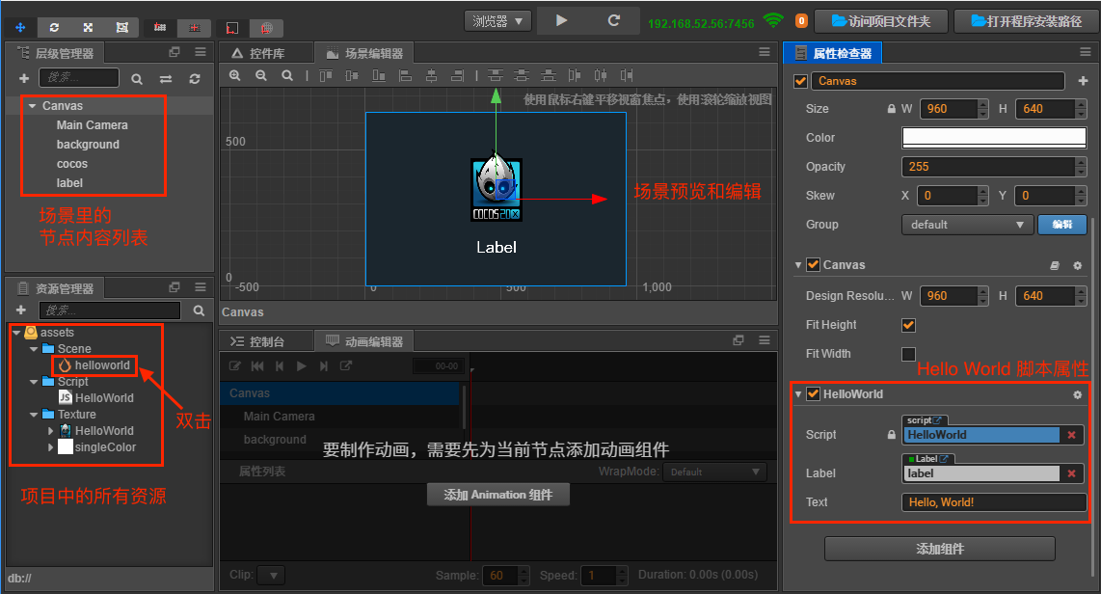1101x594 pixels.
Task: Zoom out the scene view
Action: point(261,75)
